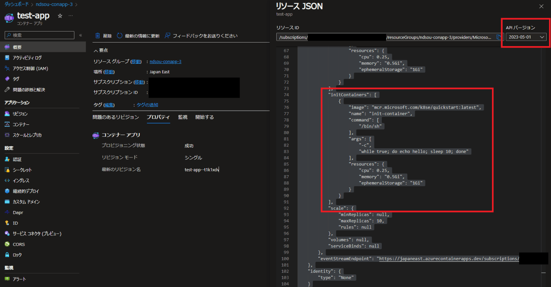Viewport: 551px width, 287px height.
Task: Click the sidebar search (検索) field
Action: [x=39, y=35]
